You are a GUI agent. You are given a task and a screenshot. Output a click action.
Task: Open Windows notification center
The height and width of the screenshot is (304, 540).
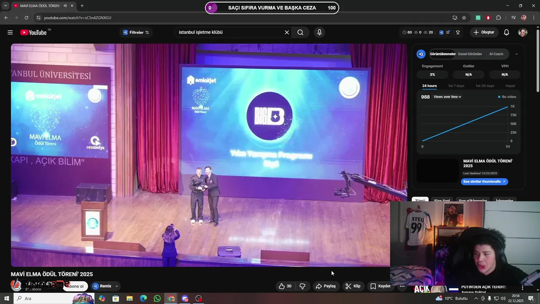point(531,299)
